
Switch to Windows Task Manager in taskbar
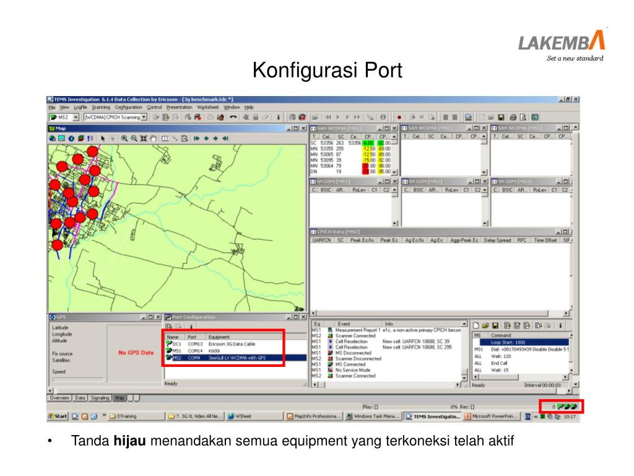(373, 416)
